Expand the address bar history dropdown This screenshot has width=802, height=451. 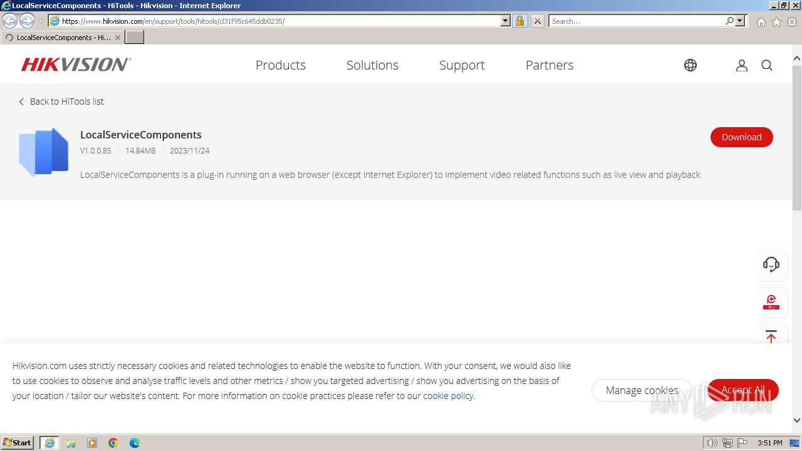tap(506, 21)
